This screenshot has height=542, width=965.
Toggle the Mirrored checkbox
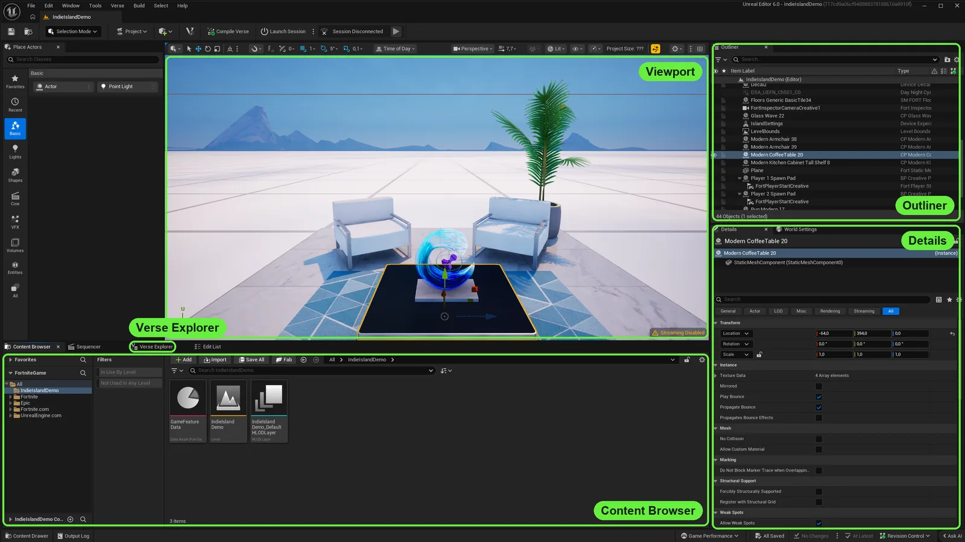click(818, 386)
